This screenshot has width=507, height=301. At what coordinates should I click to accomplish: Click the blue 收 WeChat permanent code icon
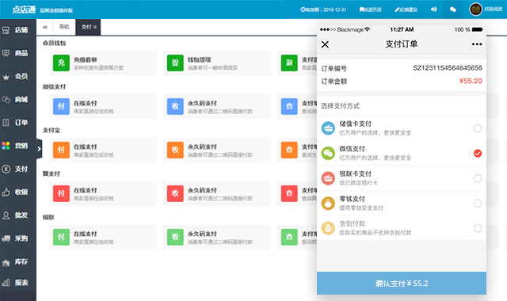coord(175,106)
